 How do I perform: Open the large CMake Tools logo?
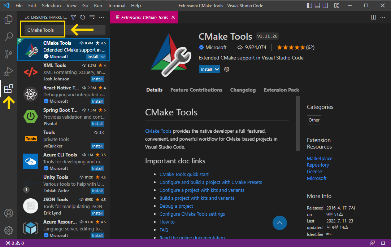[x=171, y=55]
